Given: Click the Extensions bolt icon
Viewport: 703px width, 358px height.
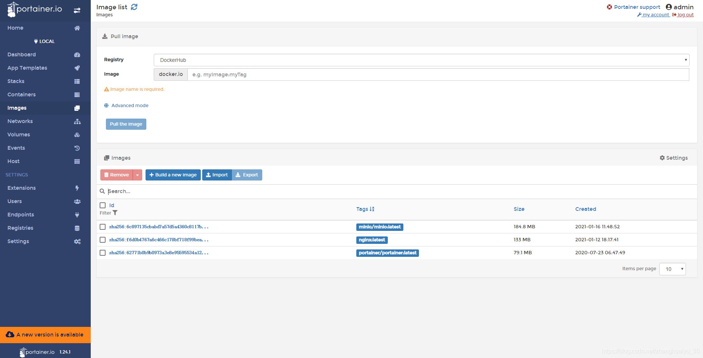Looking at the screenshot, I should 77,188.
